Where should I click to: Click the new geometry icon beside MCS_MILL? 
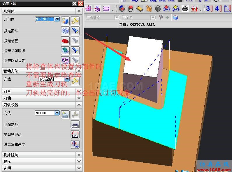click(x=65, y=21)
